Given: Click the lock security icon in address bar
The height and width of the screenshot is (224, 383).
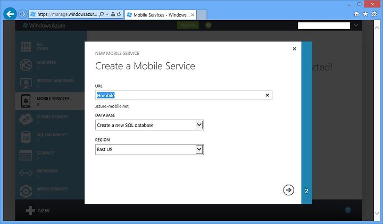Looking at the screenshot, I should (113, 14).
